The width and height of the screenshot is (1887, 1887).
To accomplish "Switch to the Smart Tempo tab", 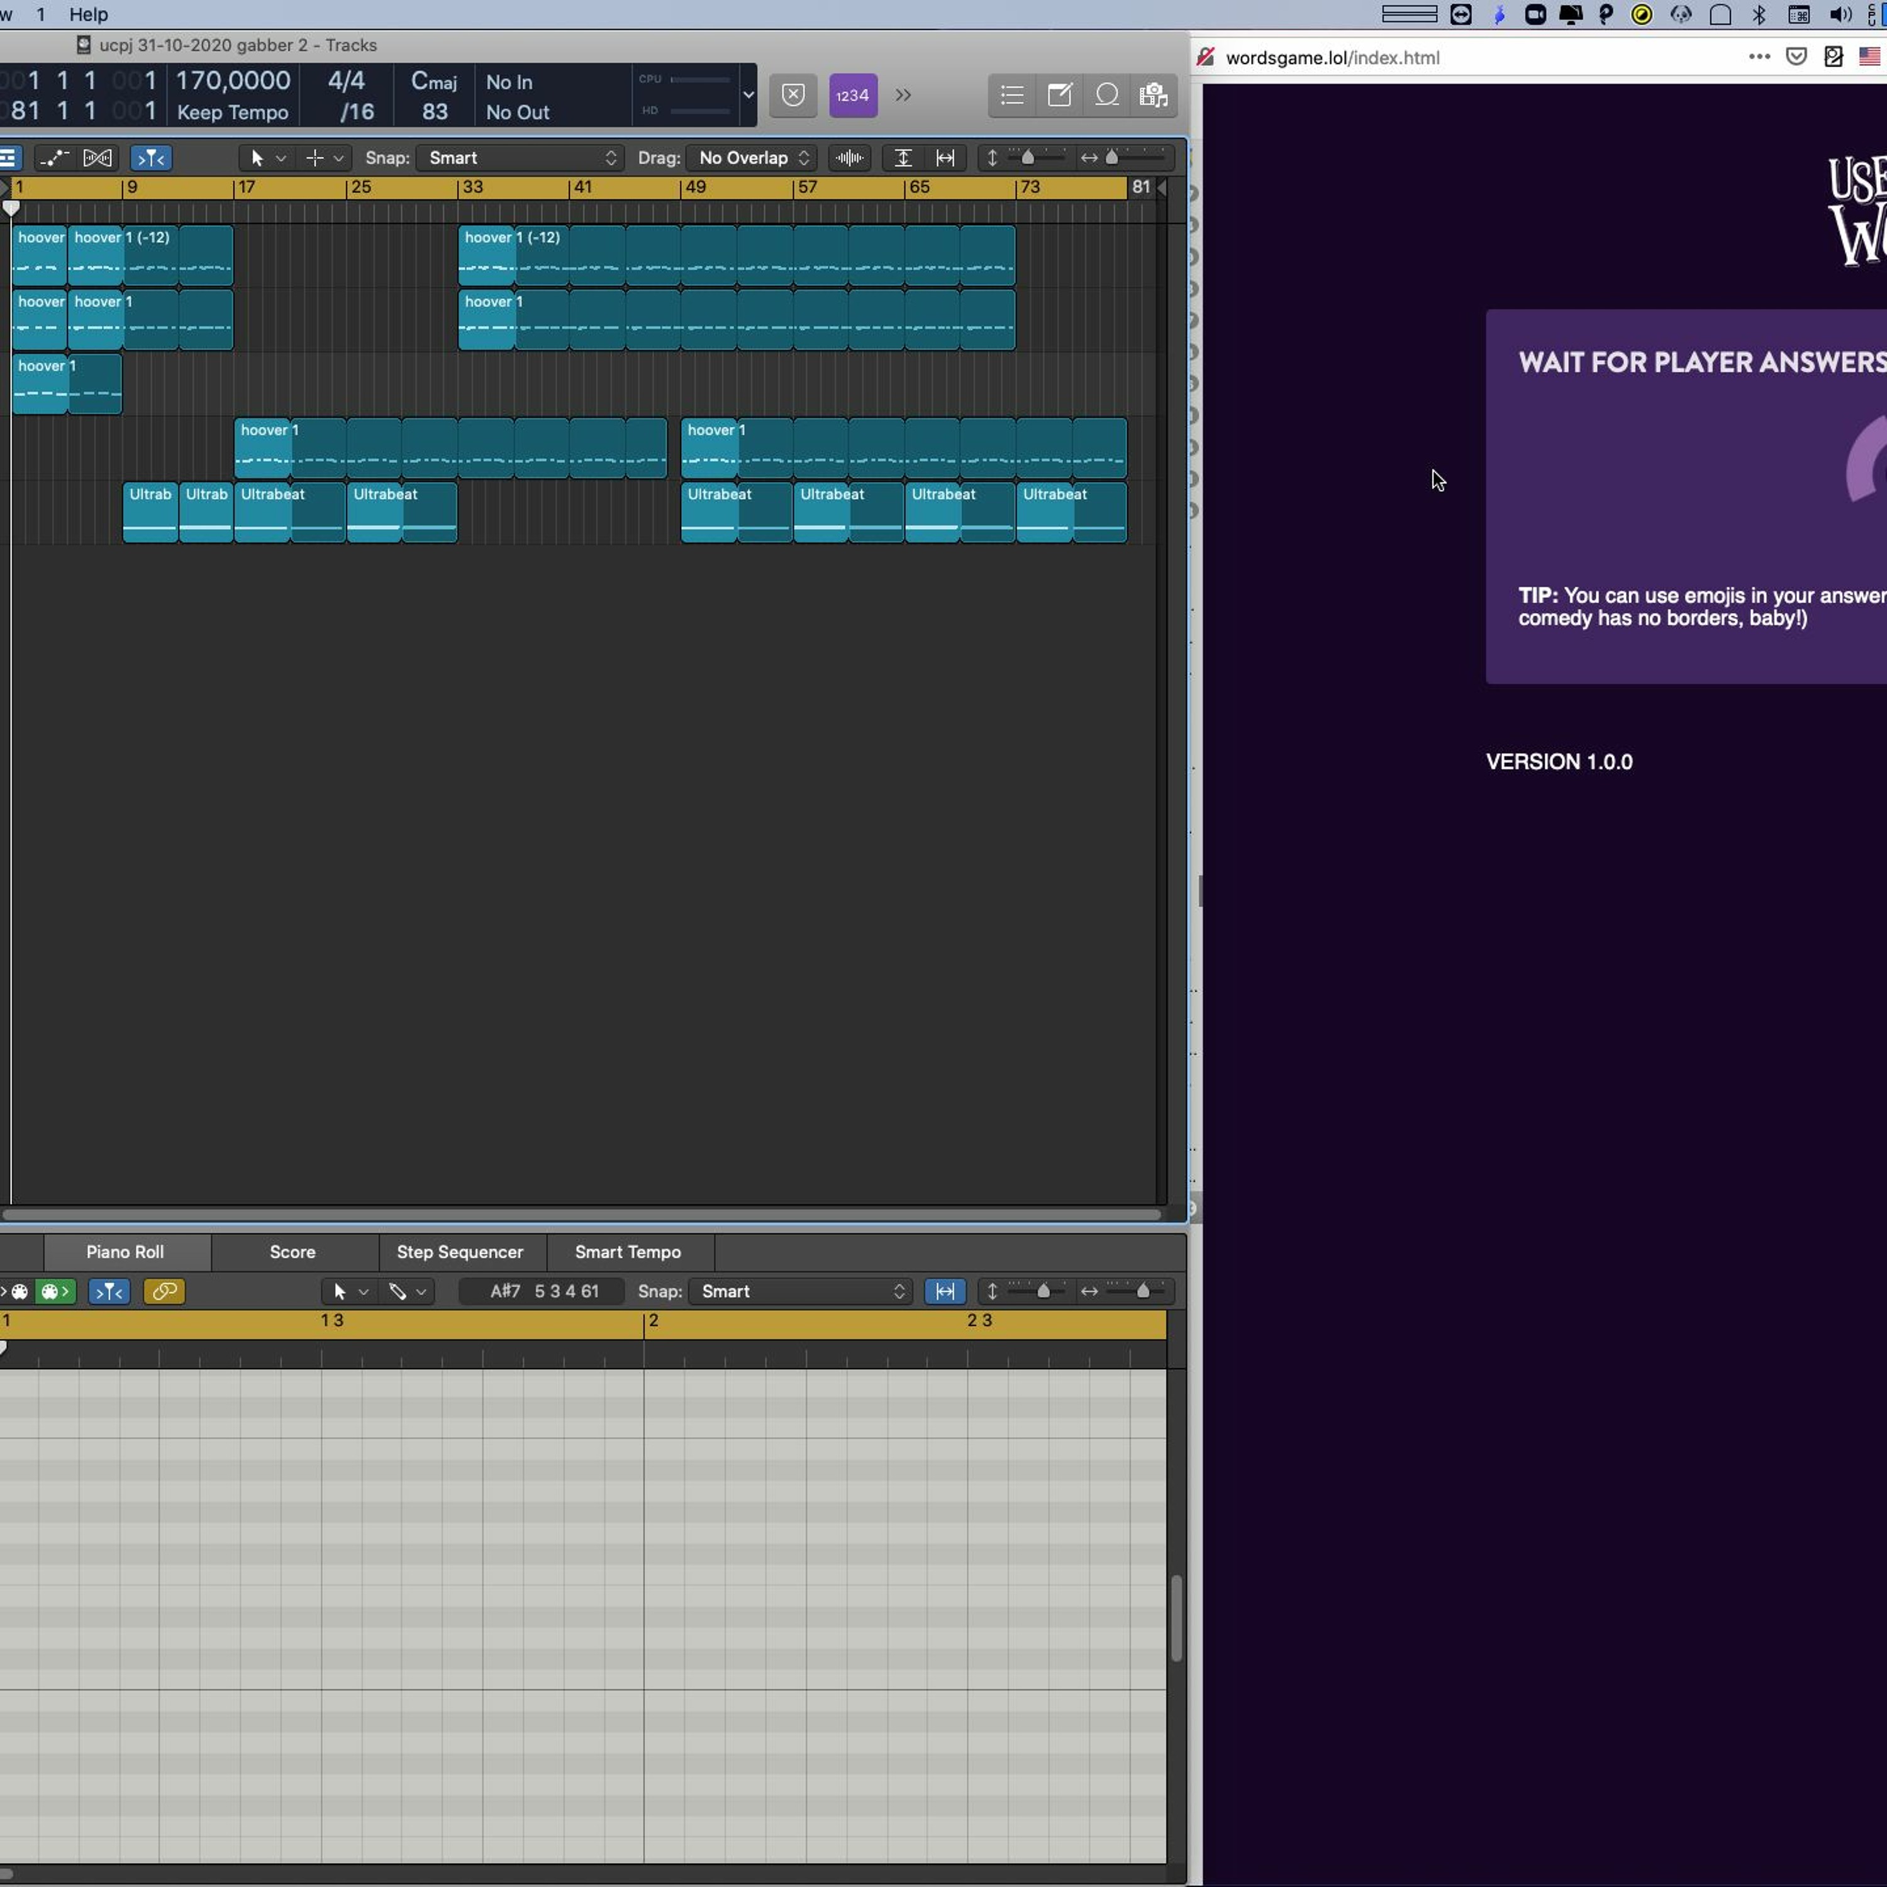I will pos(628,1252).
